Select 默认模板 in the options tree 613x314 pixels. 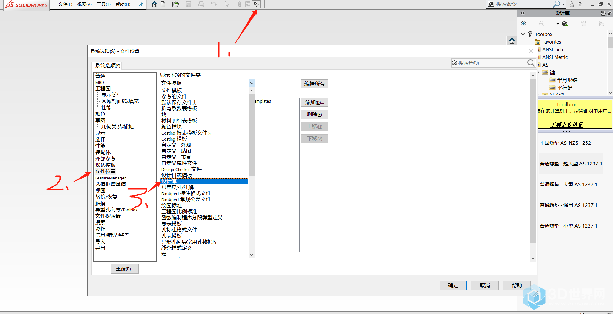(105, 165)
